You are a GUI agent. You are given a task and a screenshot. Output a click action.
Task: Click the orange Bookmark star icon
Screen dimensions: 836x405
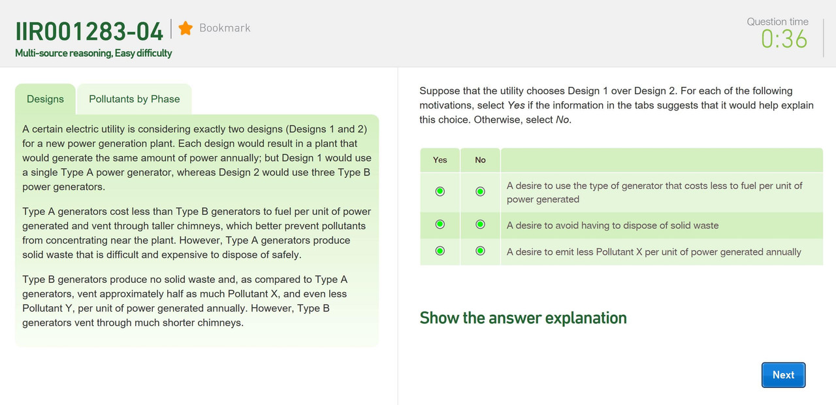(185, 28)
